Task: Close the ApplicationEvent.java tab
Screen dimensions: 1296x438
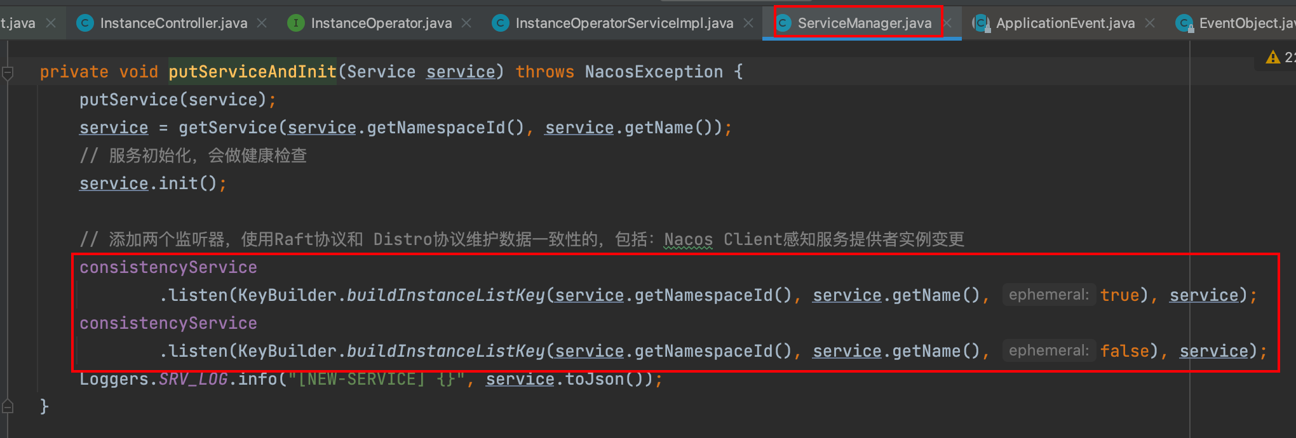Action: click(1150, 23)
